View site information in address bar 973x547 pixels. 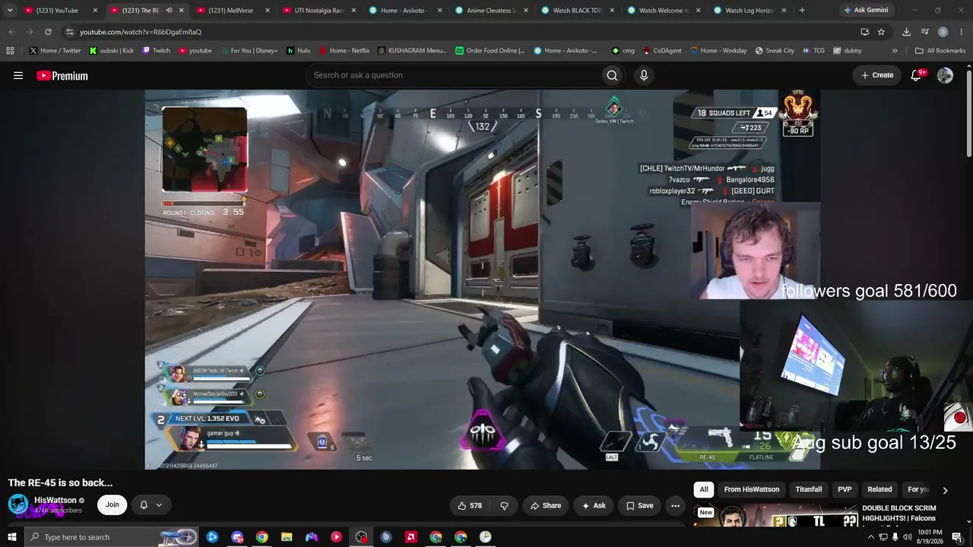[69, 32]
